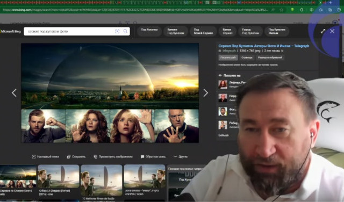Click the green shield extension icon
344x202 pixels.
pyautogui.click(x=292, y=10)
